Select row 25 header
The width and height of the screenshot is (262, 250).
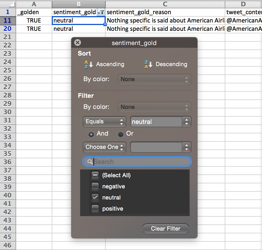[8, 71]
